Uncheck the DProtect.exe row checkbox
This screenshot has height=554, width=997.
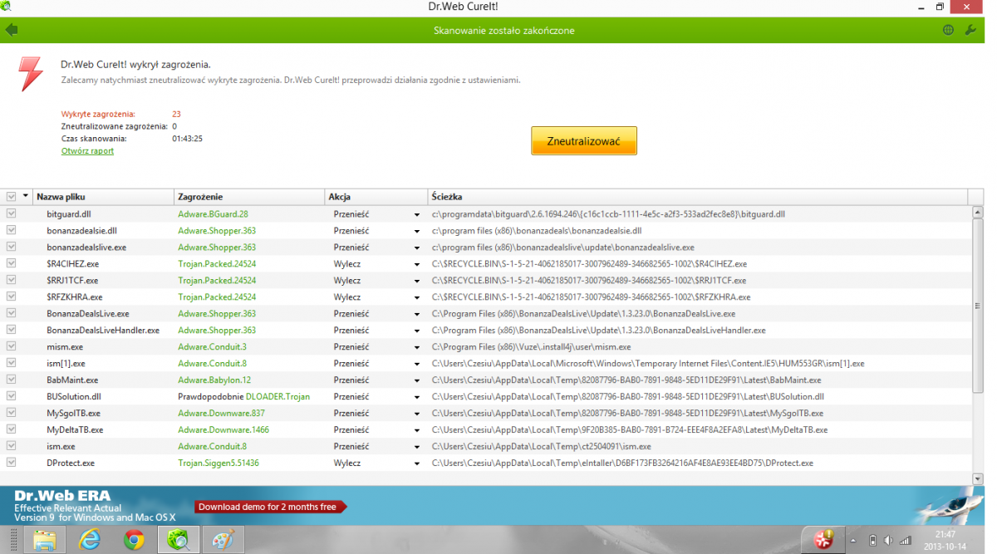click(11, 463)
